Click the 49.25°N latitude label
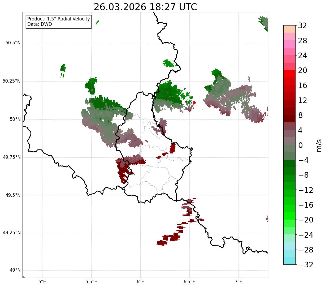Viewport: 325px width, 287px height. click(12, 233)
